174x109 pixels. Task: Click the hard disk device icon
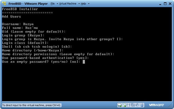click(120, 105)
